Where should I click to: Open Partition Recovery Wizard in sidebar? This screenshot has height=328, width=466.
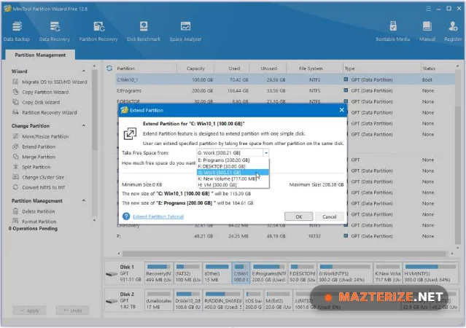tap(44, 112)
